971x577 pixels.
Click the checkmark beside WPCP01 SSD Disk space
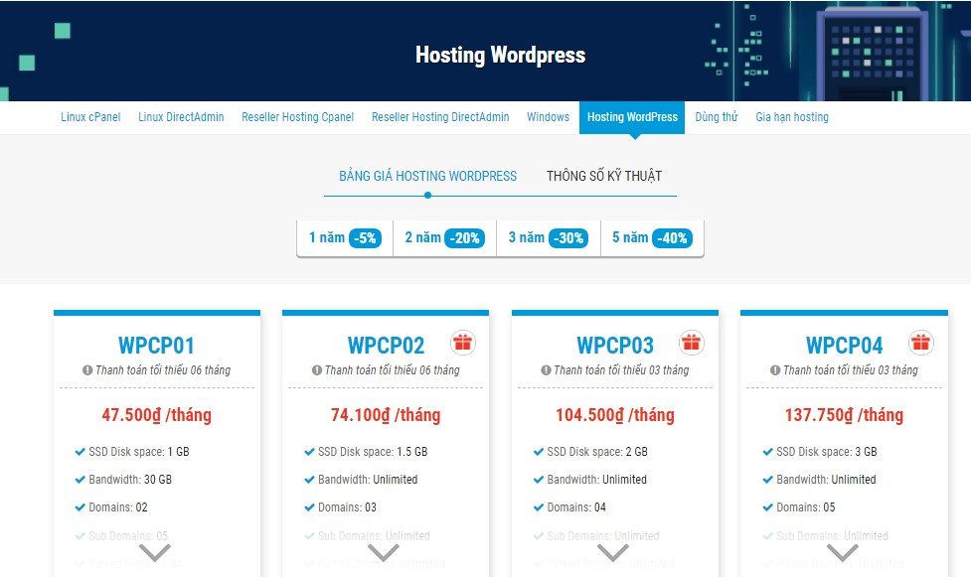[x=79, y=452]
